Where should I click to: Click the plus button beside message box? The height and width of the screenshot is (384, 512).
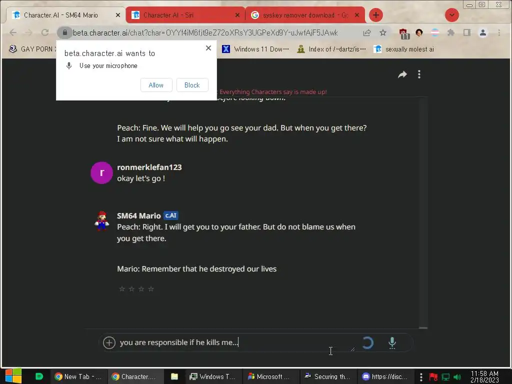click(x=109, y=342)
